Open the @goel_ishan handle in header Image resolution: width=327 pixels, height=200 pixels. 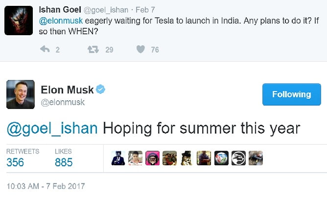107,10
